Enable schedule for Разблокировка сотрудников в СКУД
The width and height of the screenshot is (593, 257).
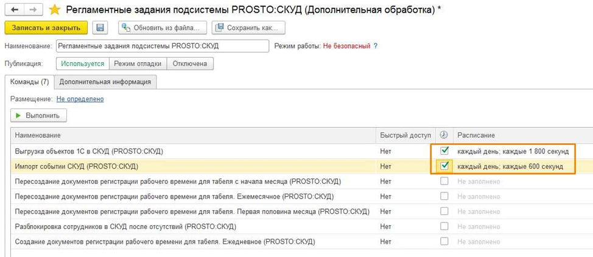[x=444, y=227]
